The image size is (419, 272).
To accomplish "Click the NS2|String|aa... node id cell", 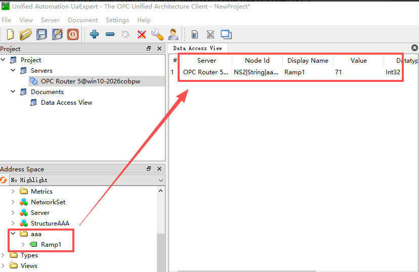I will [257, 72].
